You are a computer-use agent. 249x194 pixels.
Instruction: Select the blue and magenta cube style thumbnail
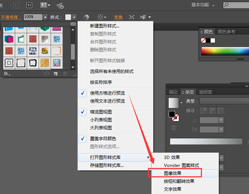pyautogui.click(x=9, y=39)
